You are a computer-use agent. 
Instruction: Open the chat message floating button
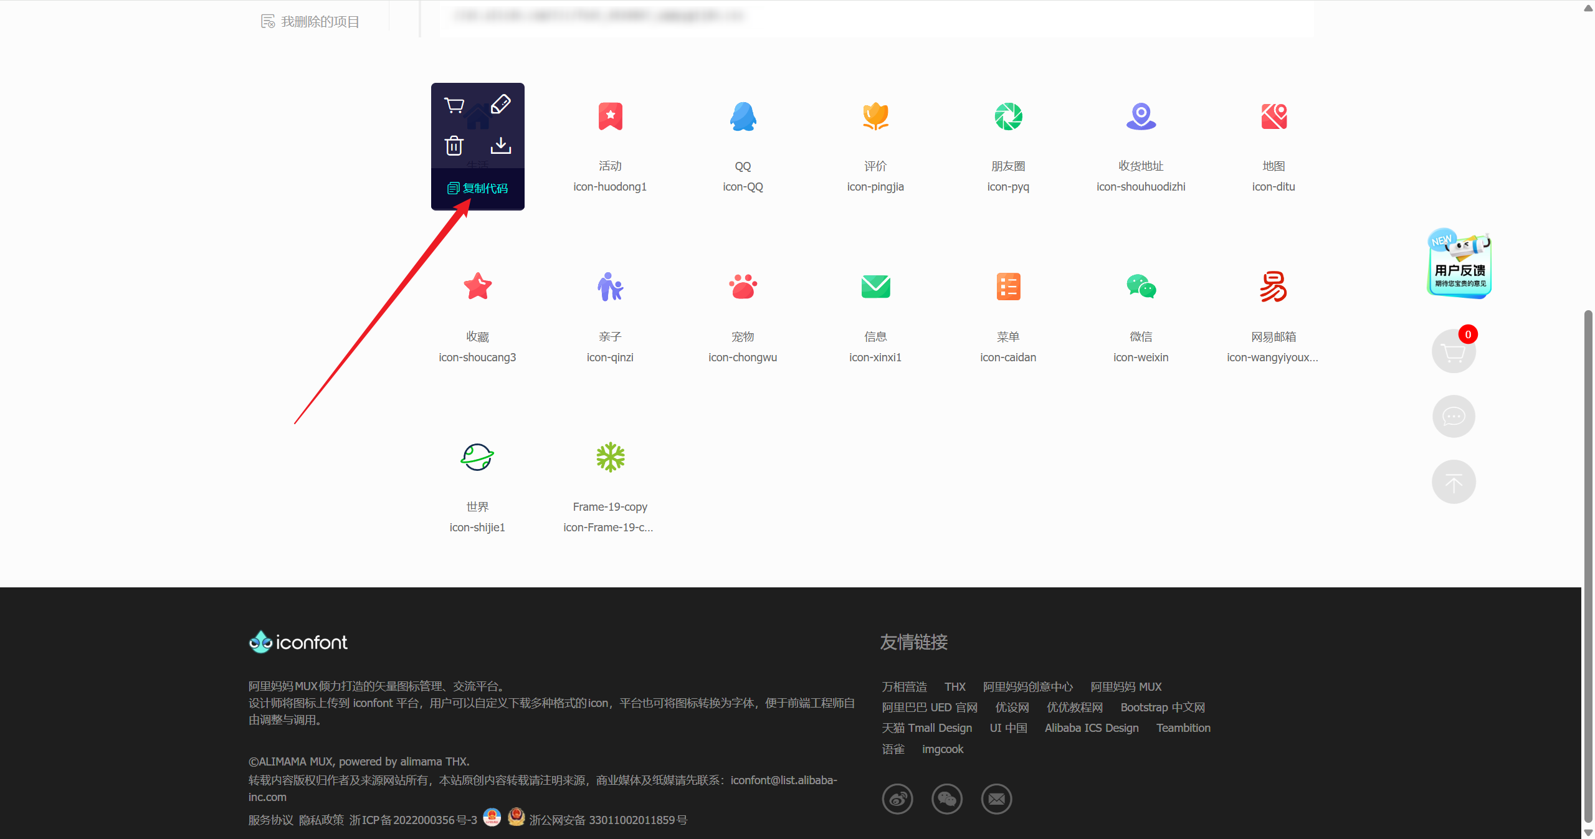click(1454, 416)
